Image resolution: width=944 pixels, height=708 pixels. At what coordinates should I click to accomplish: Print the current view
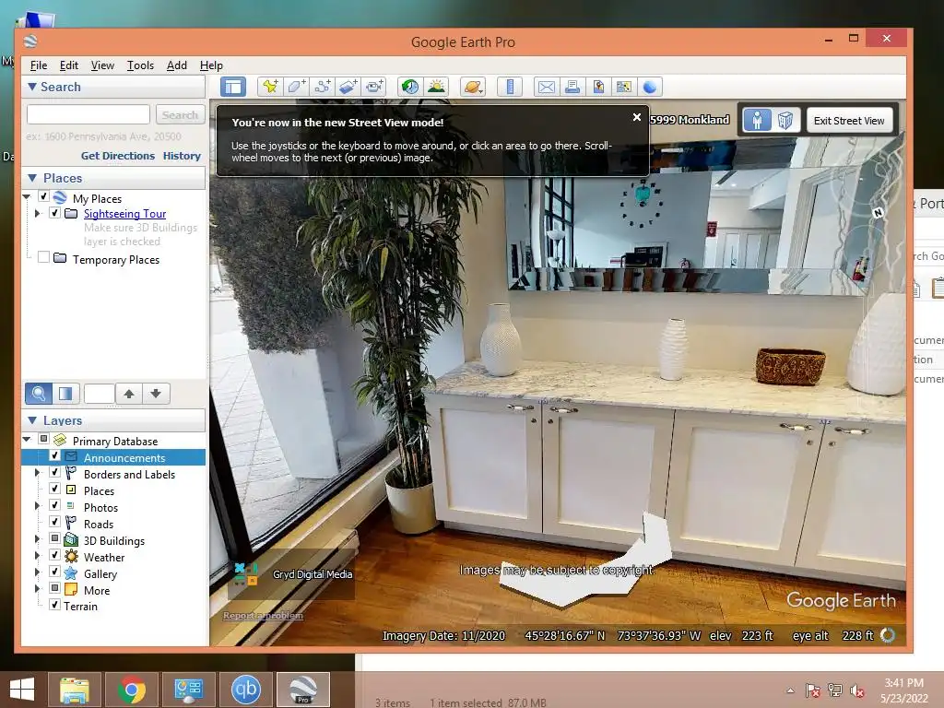point(572,87)
